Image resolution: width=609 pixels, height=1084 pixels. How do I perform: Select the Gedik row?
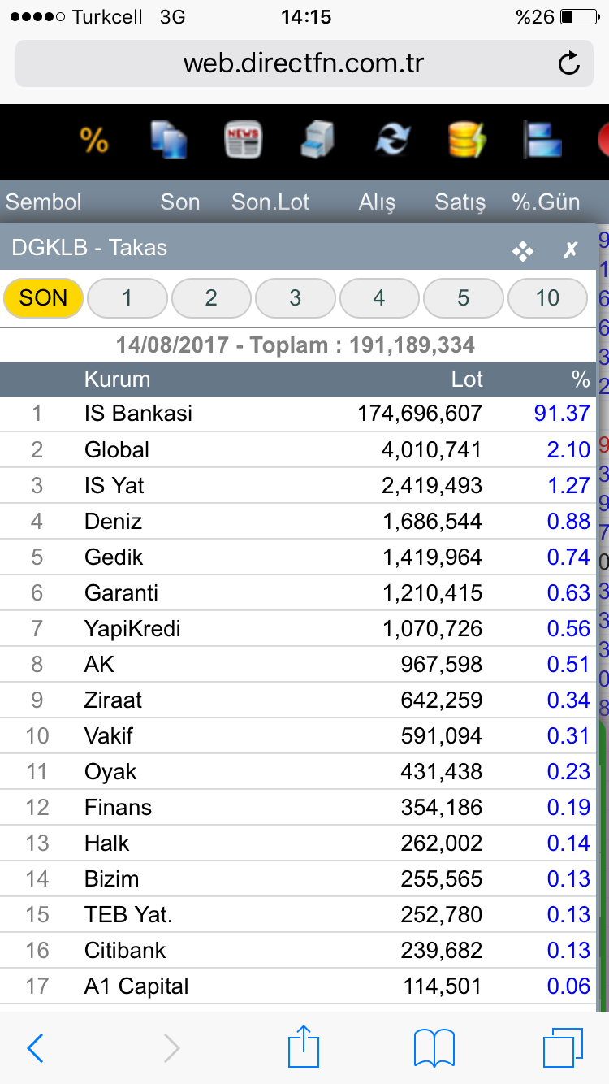coord(298,557)
